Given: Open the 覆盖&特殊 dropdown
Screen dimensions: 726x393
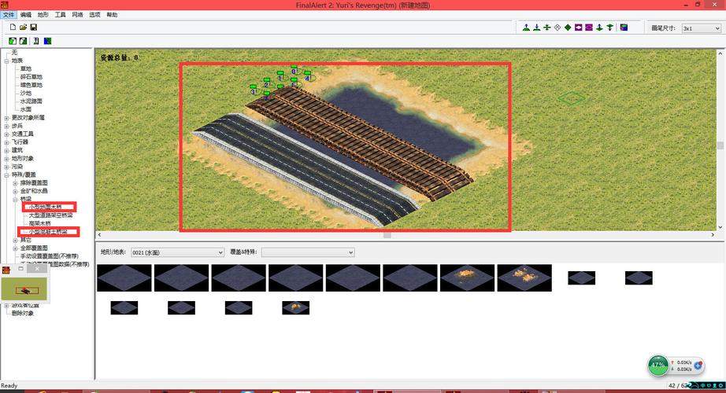Looking at the screenshot, I should tap(308, 252).
